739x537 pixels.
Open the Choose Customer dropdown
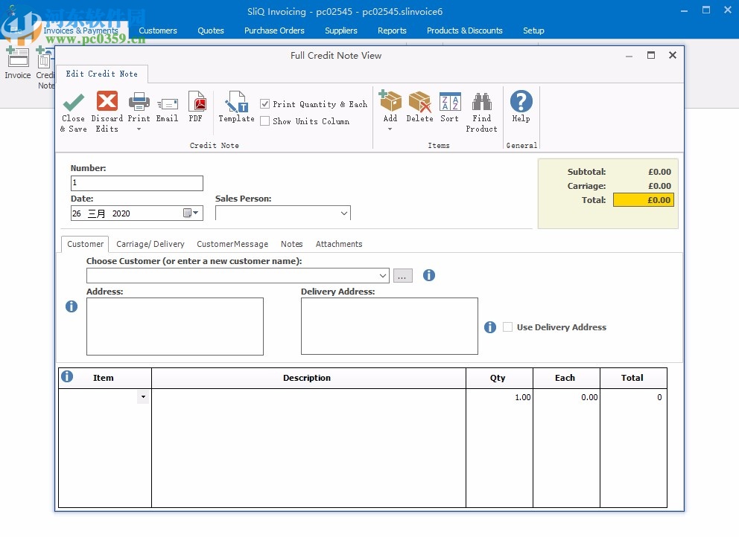click(382, 275)
